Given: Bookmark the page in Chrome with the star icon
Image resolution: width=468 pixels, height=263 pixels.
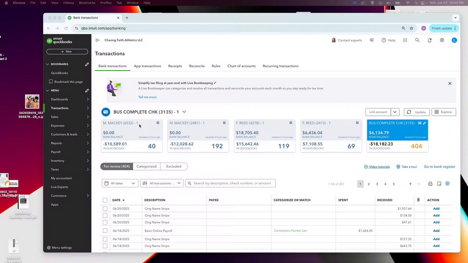Looking at the screenshot, I should (x=411, y=28).
